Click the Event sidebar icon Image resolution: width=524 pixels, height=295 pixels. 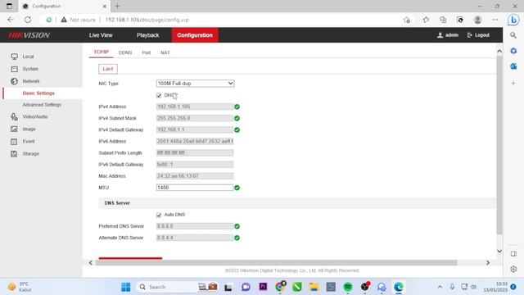click(14, 142)
